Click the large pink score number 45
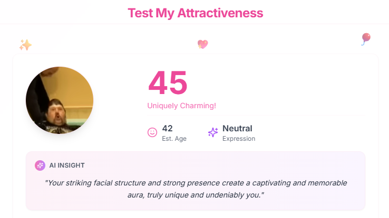 tap(168, 82)
